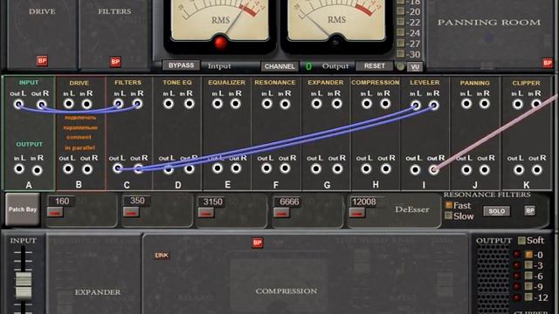Click the Tone EQ In L jack

click(x=169, y=104)
